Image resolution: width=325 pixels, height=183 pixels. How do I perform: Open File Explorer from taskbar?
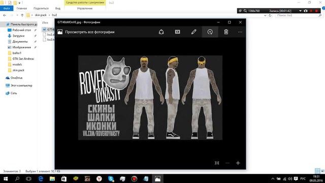click(x=52, y=178)
